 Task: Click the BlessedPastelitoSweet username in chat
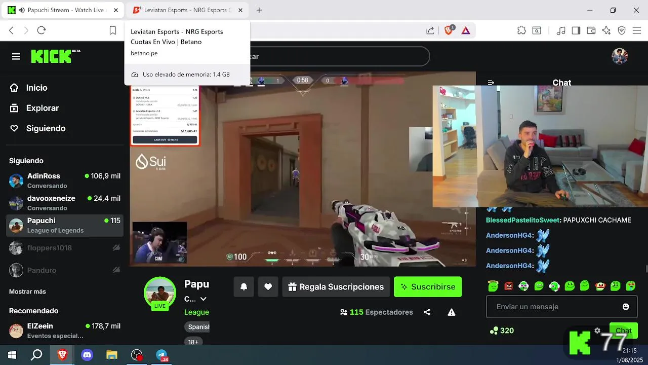click(x=523, y=220)
